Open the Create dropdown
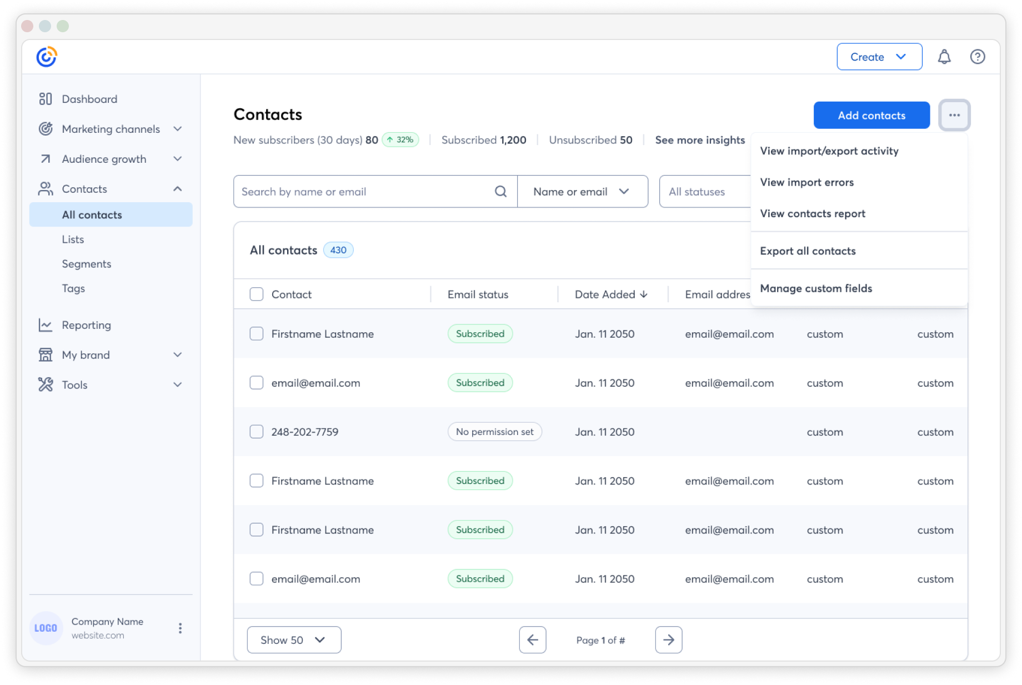The width and height of the screenshot is (1022, 685). click(x=879, y=57)
